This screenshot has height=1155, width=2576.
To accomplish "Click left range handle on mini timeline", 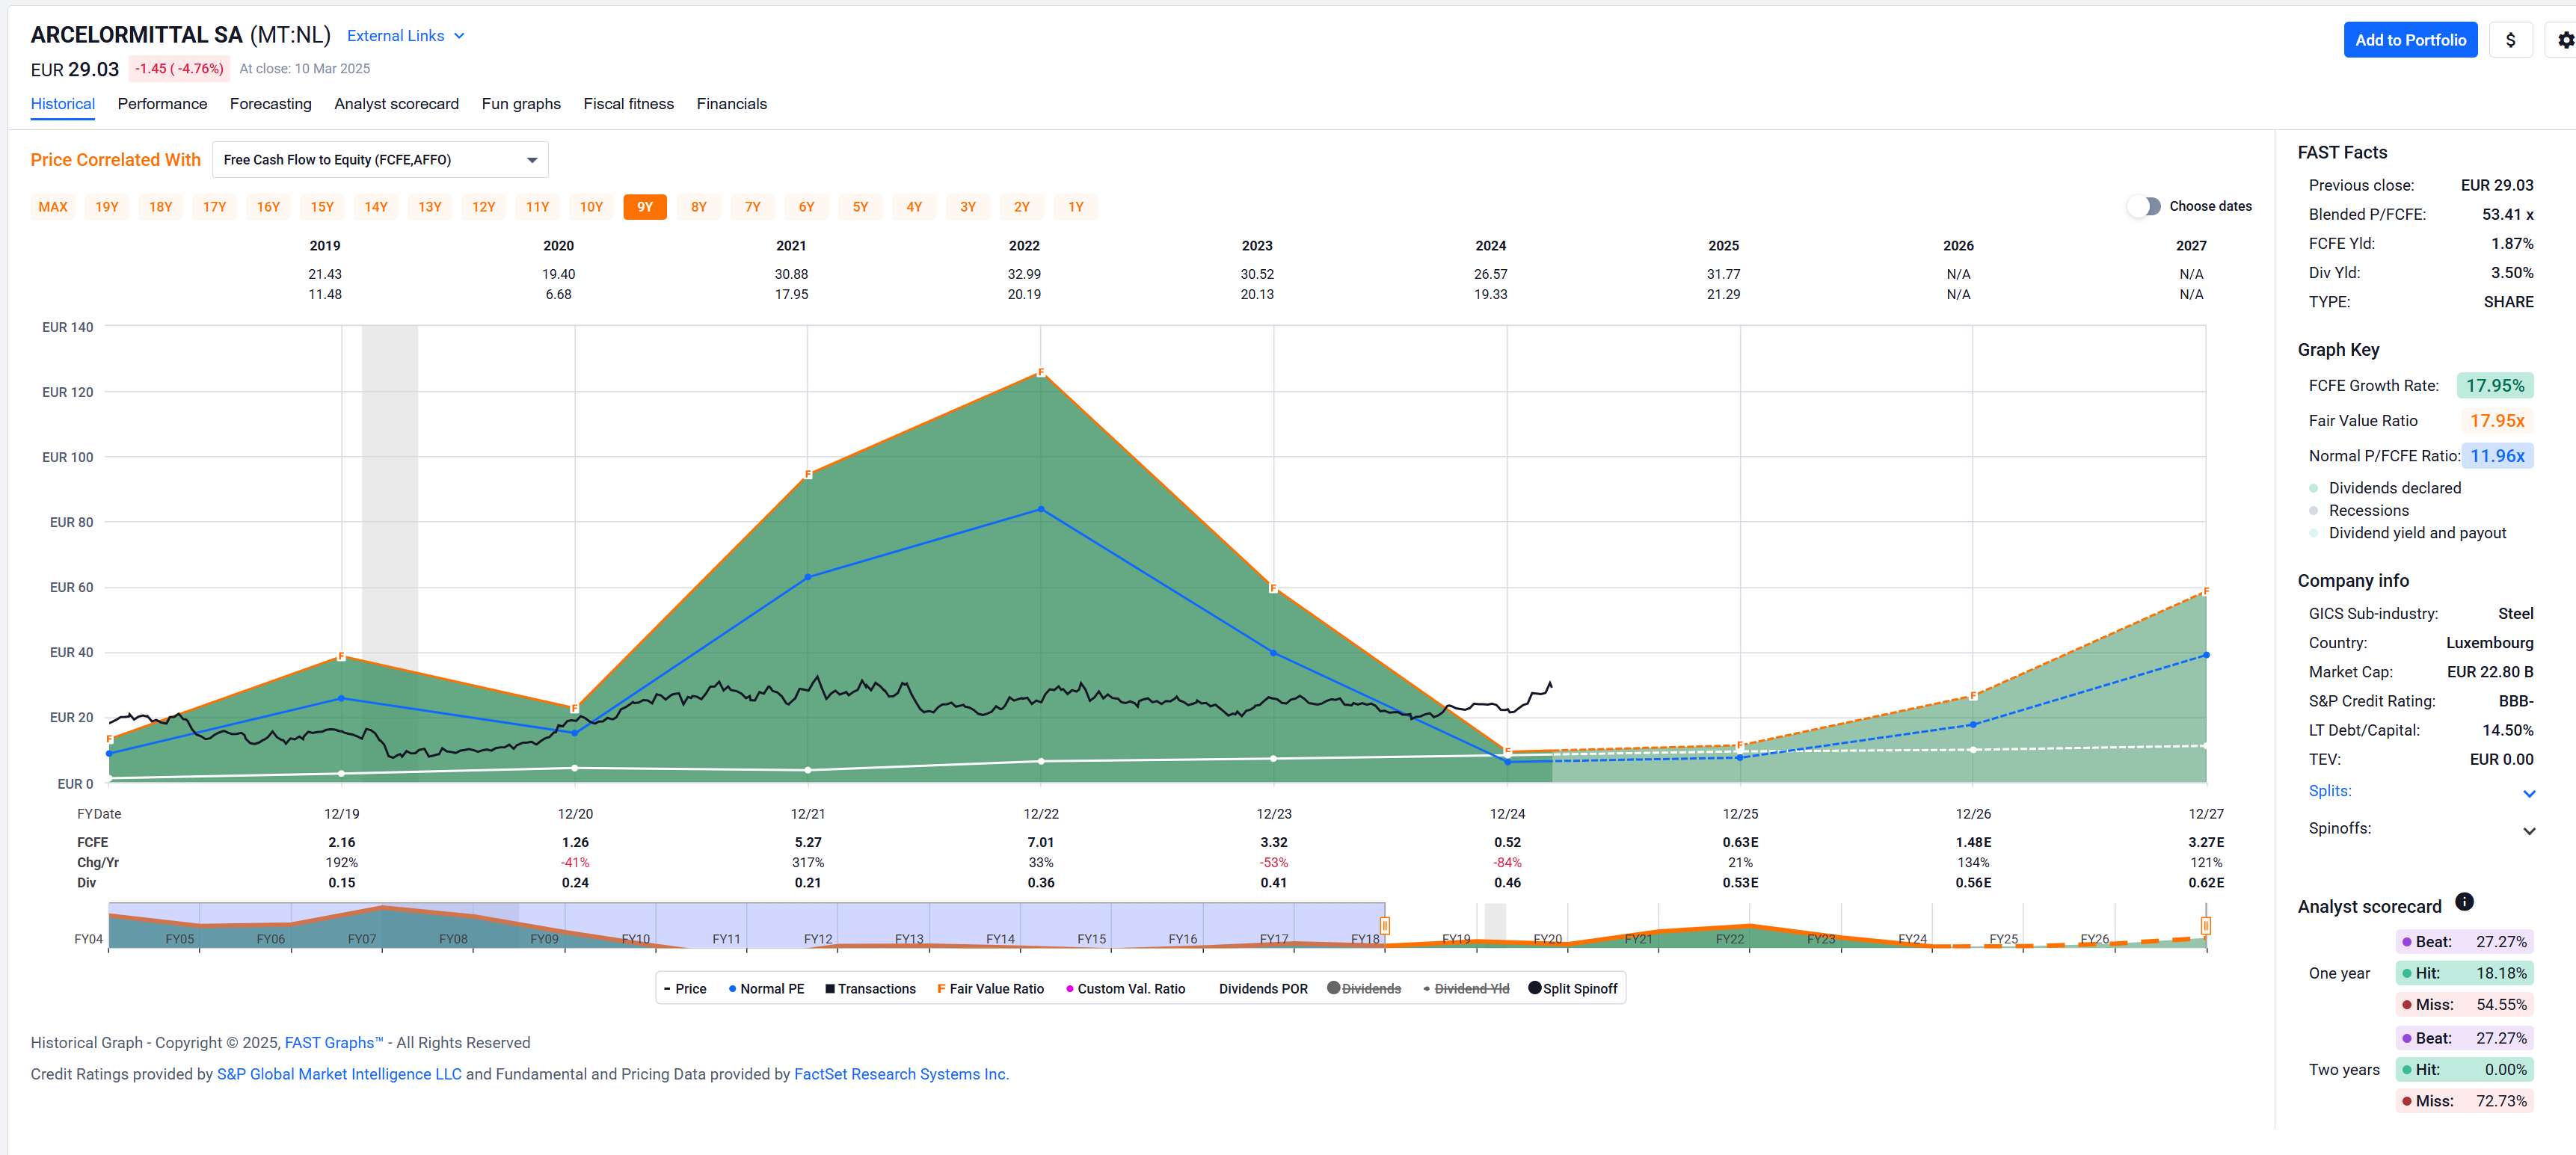I will click(x=1385, y=926).
